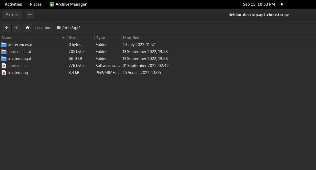
Task: Open the Places menu
Action: point(36,4)
